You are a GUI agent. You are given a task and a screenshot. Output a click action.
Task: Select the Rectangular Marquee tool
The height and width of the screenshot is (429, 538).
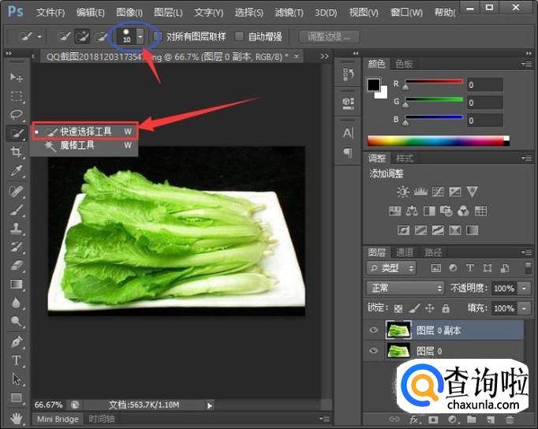pos(16,96)
